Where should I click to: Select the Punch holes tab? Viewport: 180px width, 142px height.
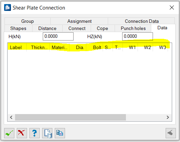click(133, 28)
